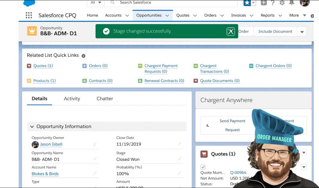Open the Accounts tab

click(113, 15)
